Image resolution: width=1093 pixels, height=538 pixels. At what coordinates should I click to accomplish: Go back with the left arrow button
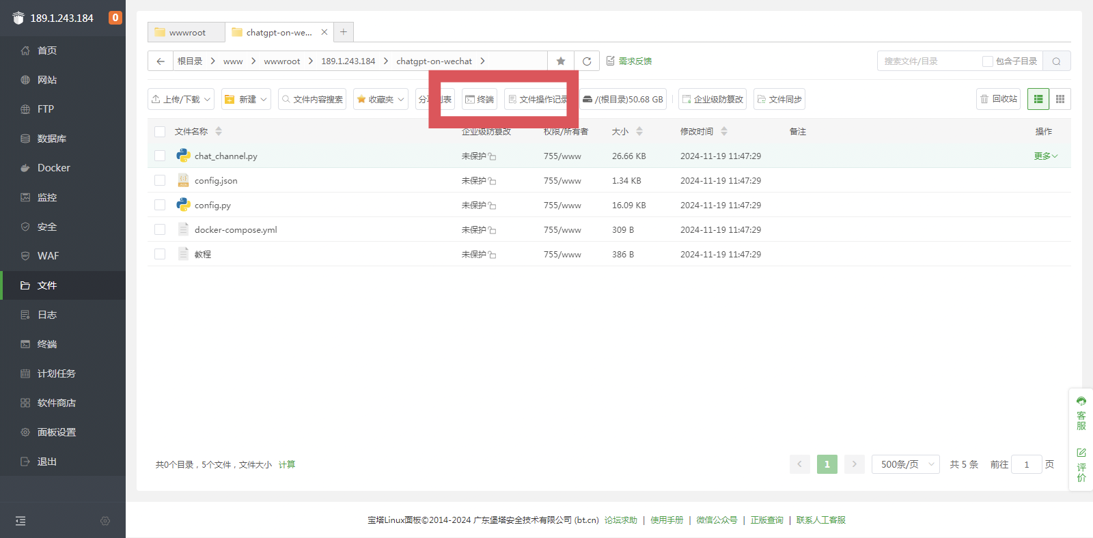[161, 61]
